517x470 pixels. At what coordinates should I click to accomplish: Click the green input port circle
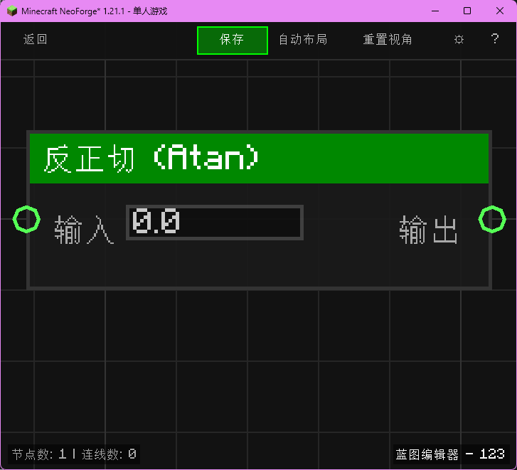click(27, 219)
